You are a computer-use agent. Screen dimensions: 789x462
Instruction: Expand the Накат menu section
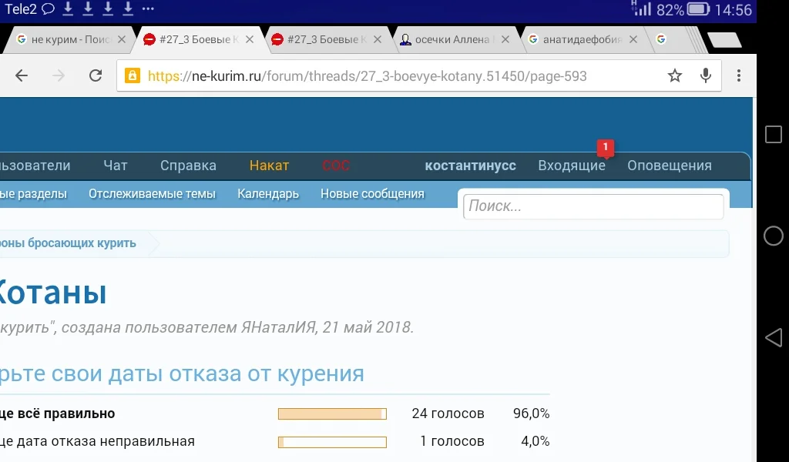click(x=267, y=165)
